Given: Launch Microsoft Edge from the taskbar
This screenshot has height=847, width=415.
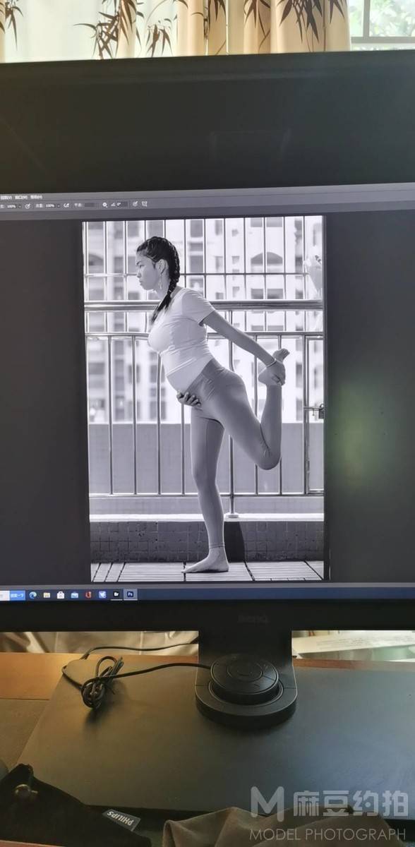Looking at the screenshot, I should [33, 595].
